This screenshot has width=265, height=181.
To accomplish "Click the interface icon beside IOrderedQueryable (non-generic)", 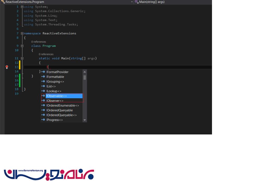I will (43, 110).
